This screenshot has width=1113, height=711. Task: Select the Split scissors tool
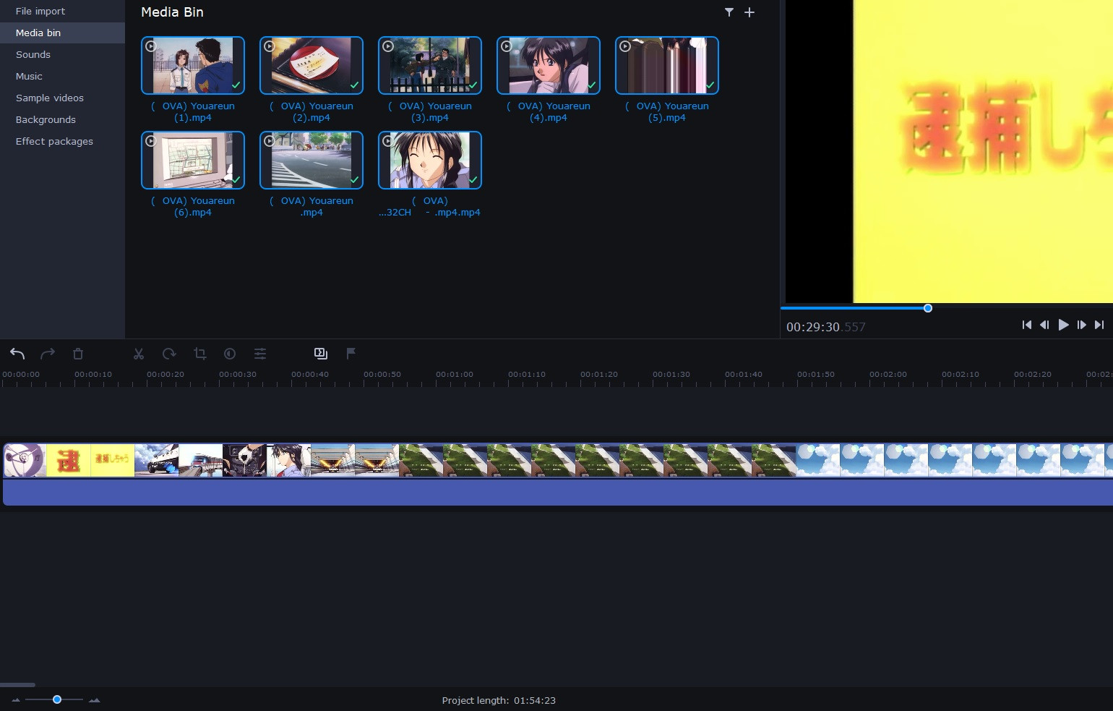[139, 354]
